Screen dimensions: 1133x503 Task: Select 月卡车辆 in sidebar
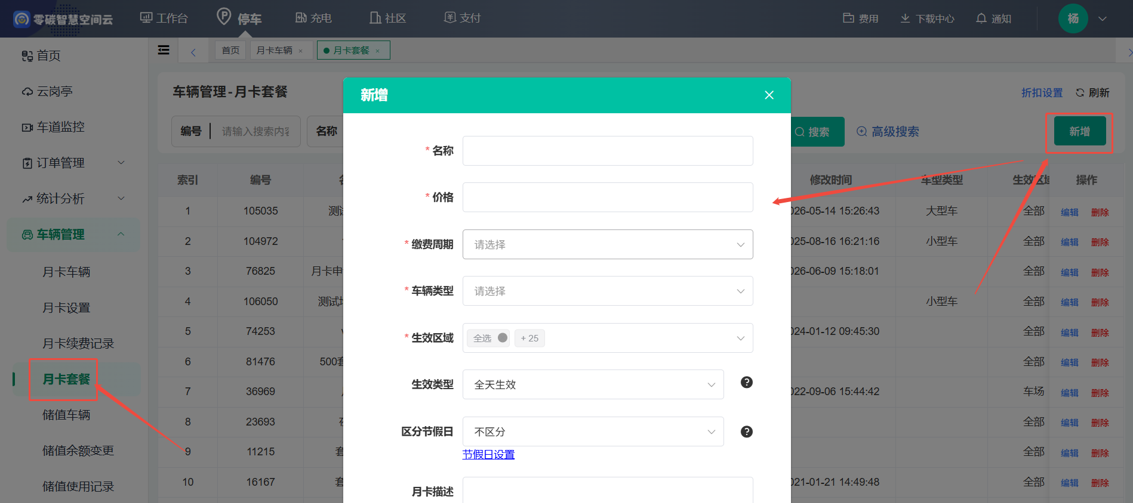(x=66, y=272)
